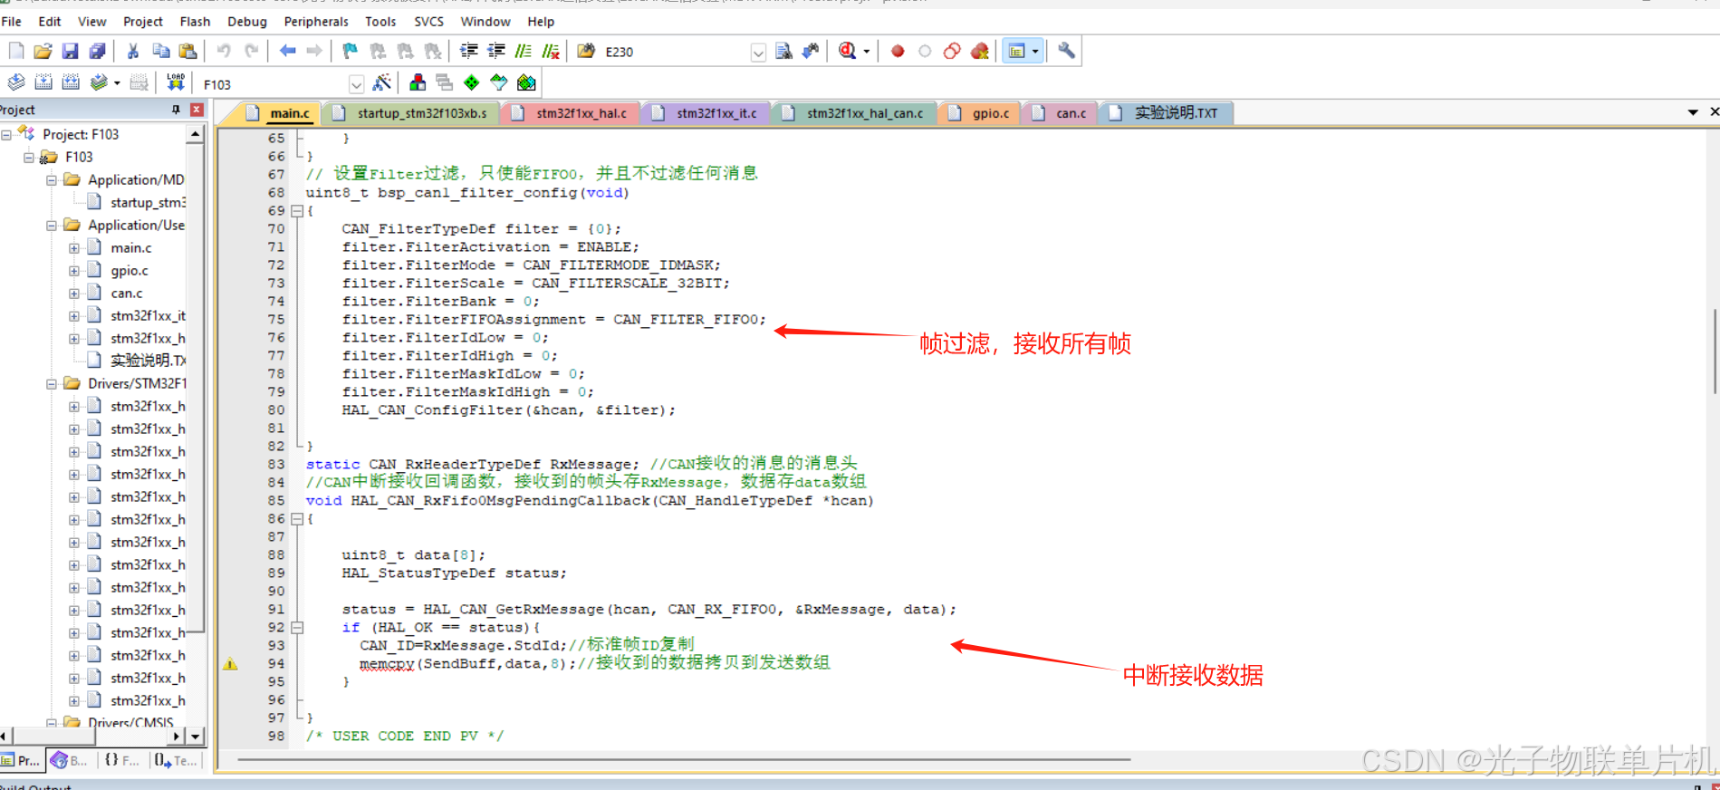This screenshot has width=1720, height=790.
Task: Close the Project panel
Action: click(197, 110)
